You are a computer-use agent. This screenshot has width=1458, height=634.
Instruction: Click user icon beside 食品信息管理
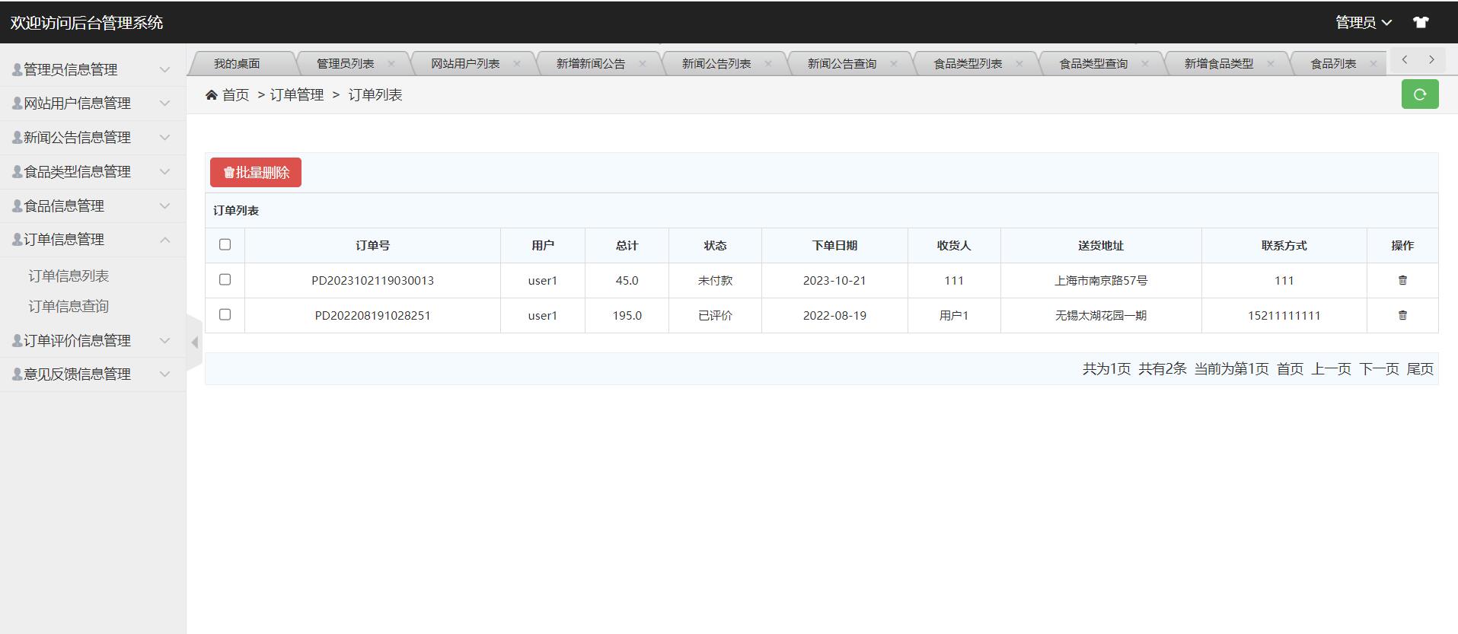point(17,205)
